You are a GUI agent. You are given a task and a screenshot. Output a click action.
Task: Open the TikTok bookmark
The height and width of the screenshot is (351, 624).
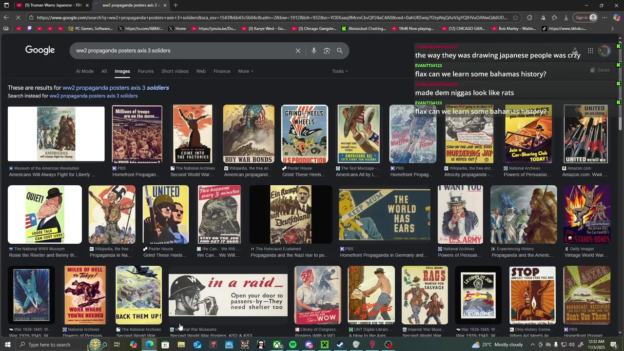click(x=564, y=29)
